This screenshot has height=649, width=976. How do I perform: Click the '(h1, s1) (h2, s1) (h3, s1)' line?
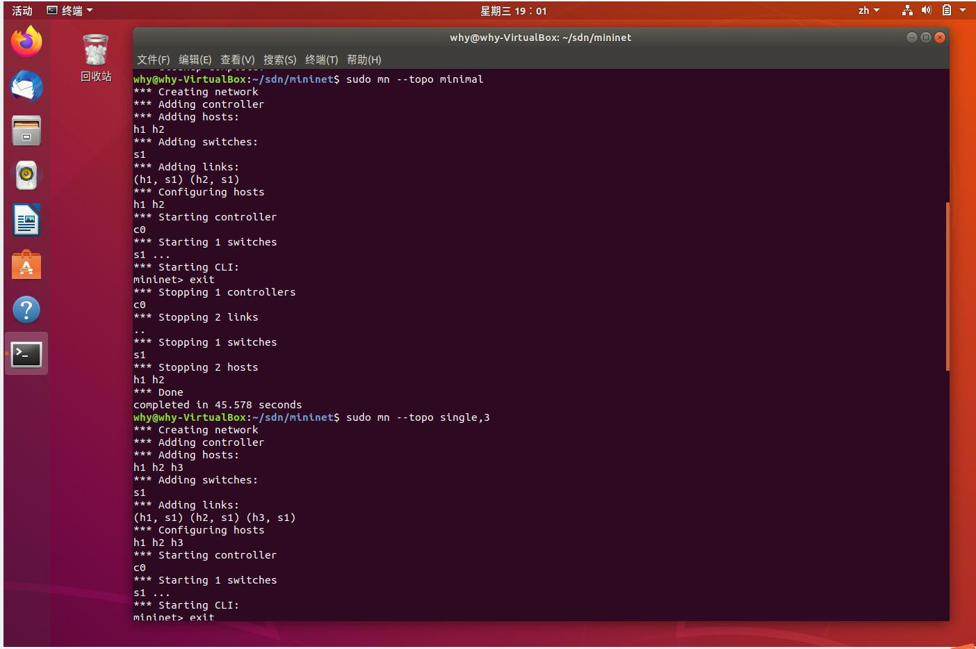click(214, 518)
